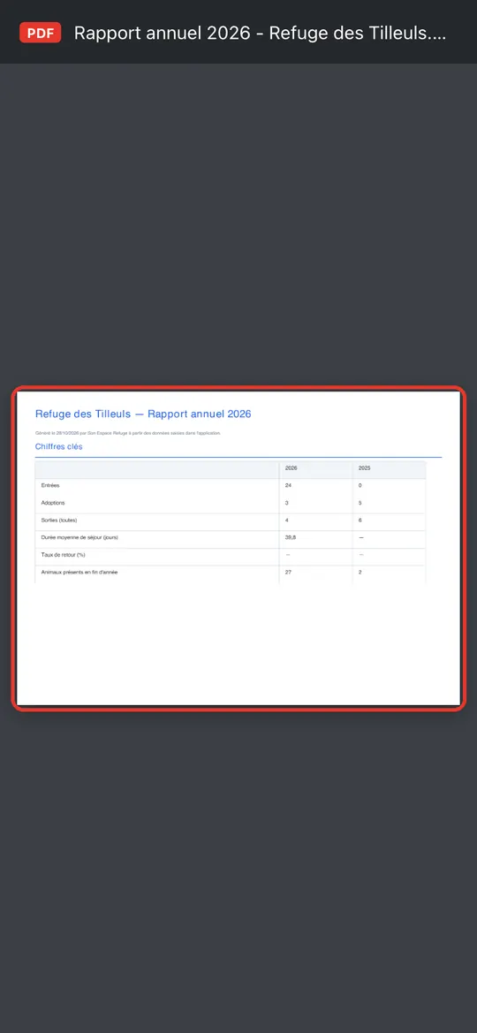Viewport: 477px width, 1033px height.
Task: Click the Adoptions 2026 value 3
Action: pos(286,503)
